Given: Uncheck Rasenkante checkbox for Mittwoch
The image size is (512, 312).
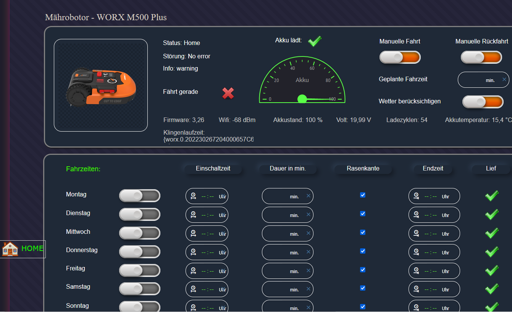Looking at the screenshot, I should click(363, 232).
